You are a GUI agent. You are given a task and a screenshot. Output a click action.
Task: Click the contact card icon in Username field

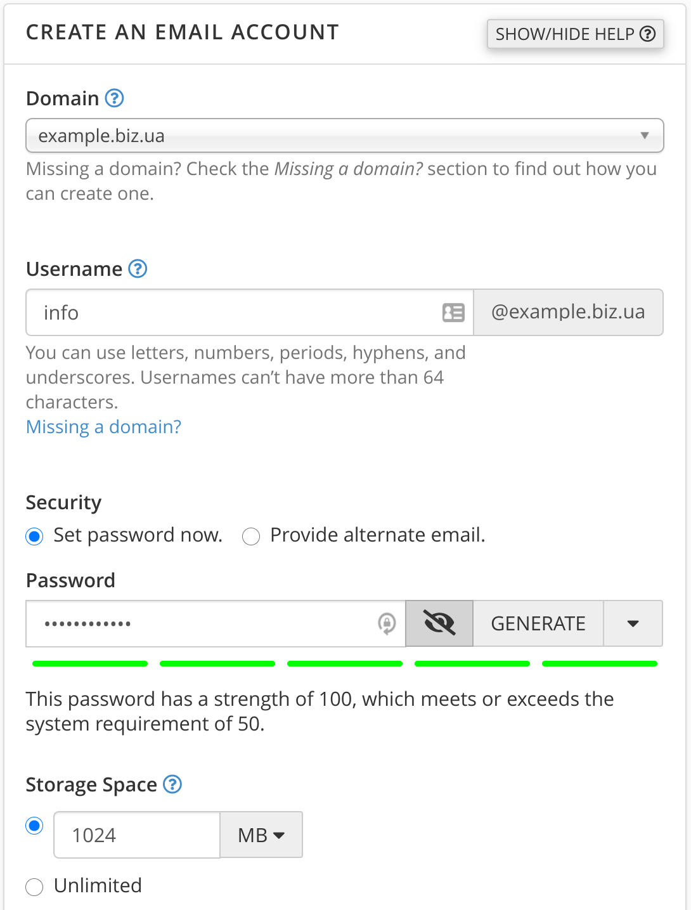pos(453,313)
